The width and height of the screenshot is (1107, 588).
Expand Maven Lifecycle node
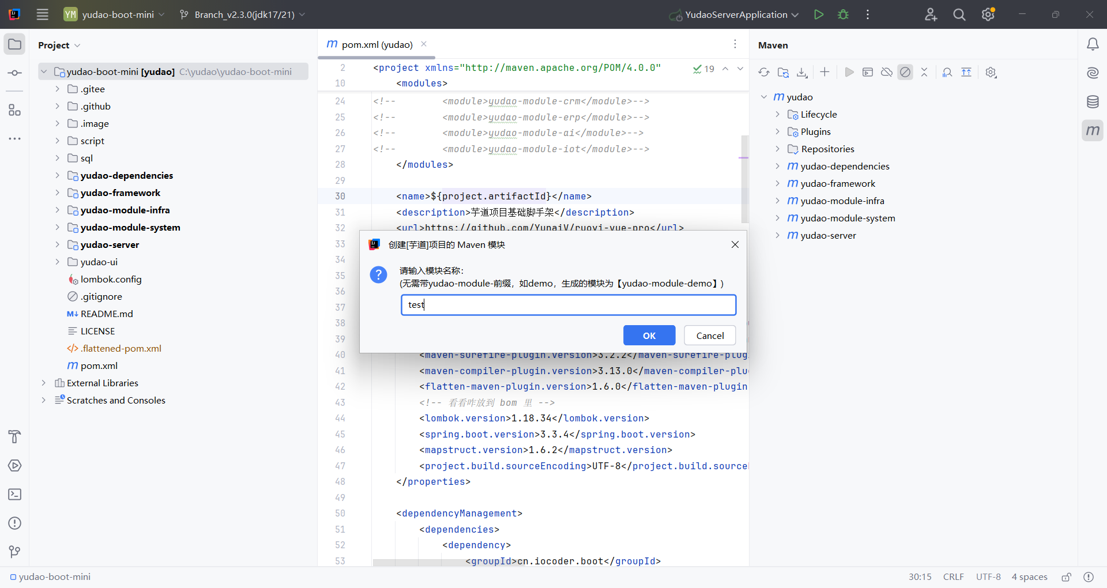coord(777,114)
